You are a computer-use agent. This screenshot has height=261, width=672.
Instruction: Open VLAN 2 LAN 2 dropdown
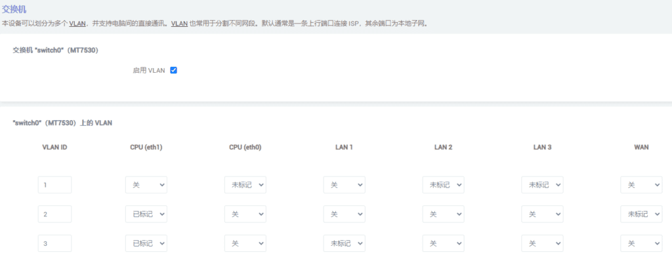point(443,214)
